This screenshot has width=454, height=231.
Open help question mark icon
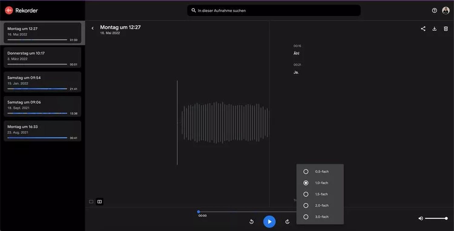point(434,11)
